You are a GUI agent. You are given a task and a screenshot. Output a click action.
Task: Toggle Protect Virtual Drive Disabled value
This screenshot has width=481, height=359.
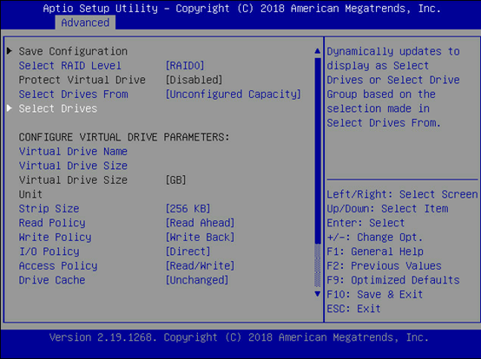click(194, 80)
